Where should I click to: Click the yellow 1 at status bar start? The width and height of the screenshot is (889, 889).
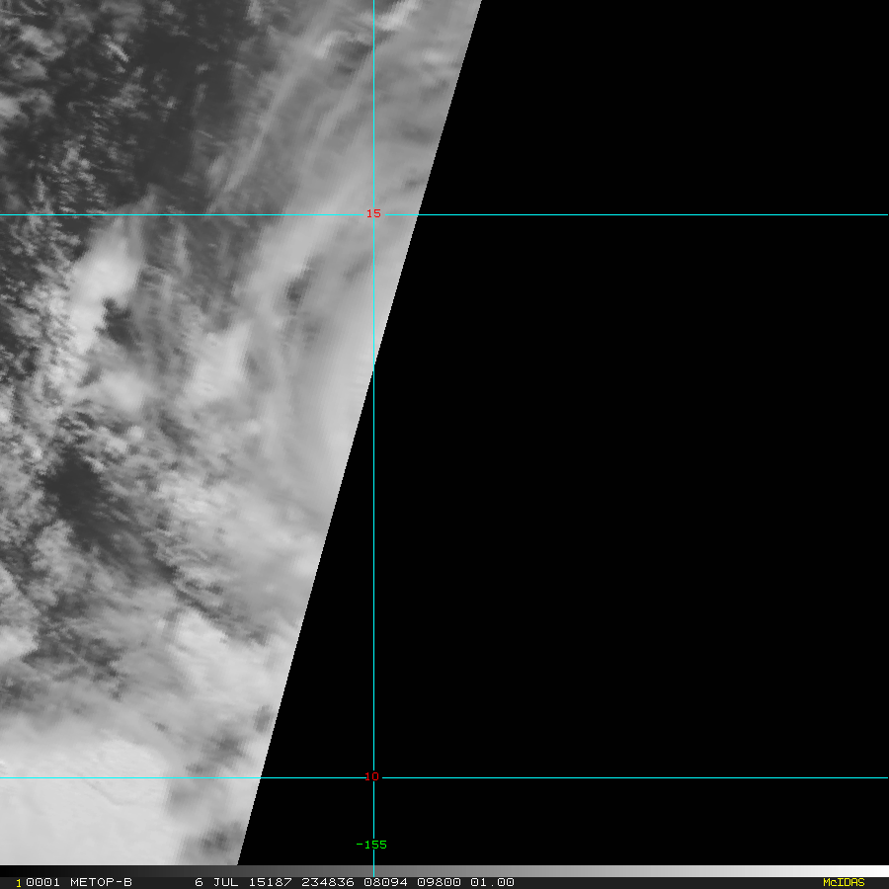tap(18, 882)
